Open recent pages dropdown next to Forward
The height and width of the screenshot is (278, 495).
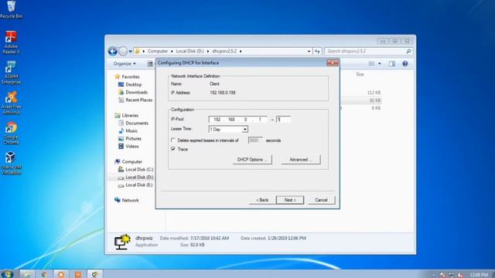[x=131, y=52]
